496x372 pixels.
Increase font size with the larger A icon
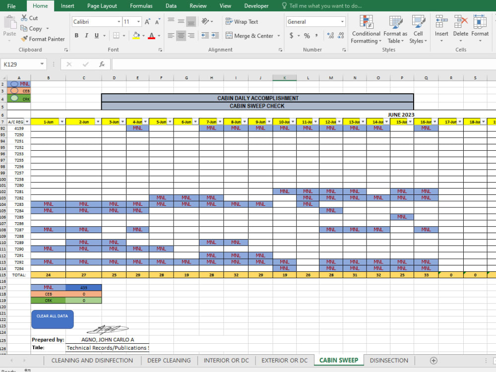point(147,21)
